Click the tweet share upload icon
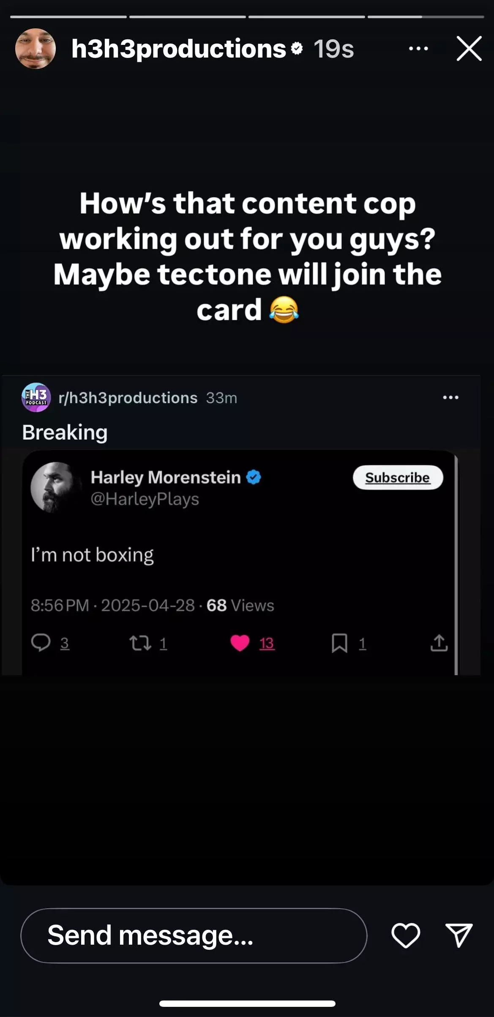Screen dimensions: 494x1017 click(439, 643)
